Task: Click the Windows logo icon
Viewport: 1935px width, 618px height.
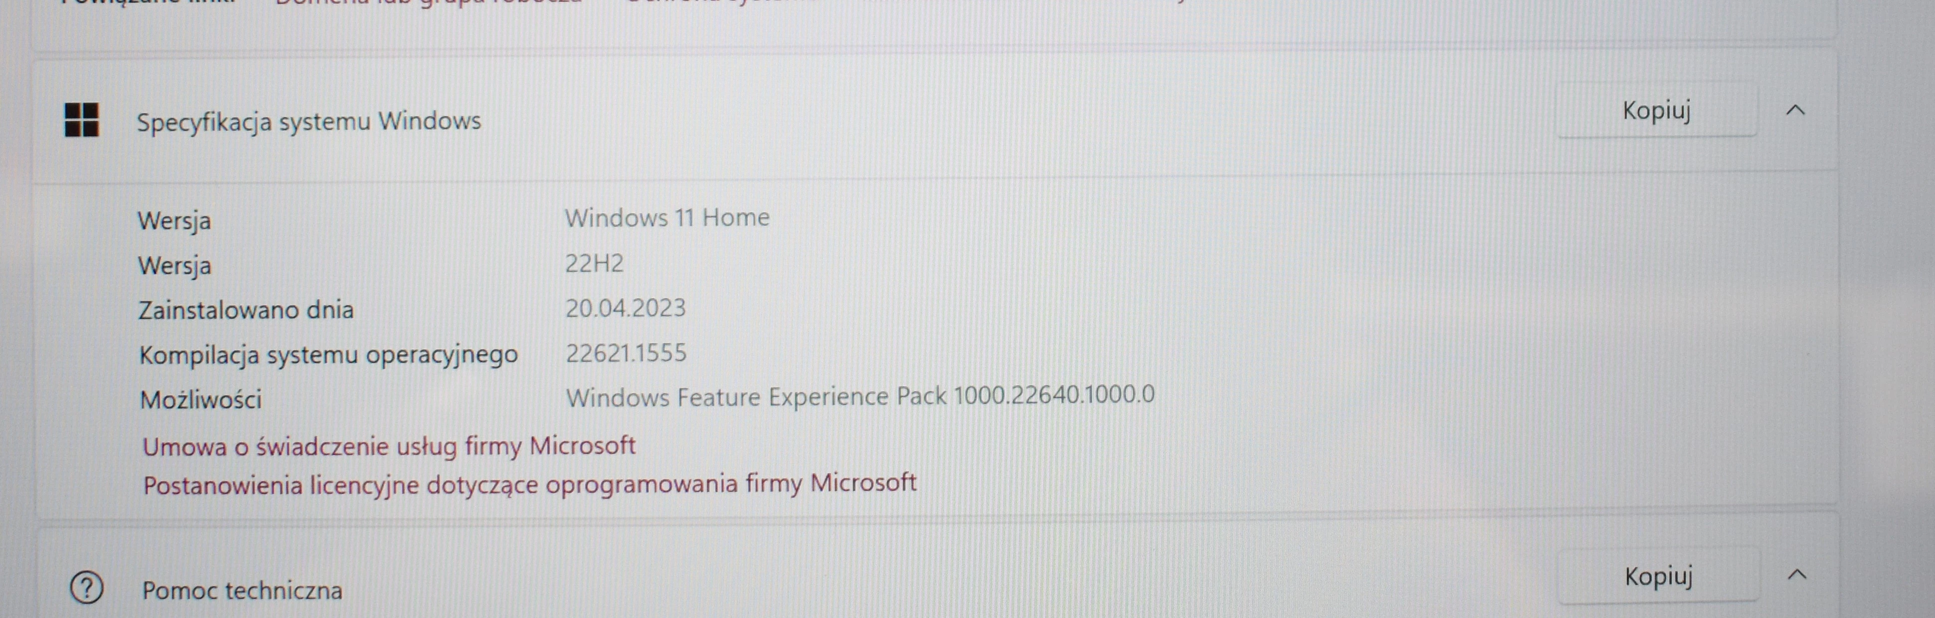Action: click(x=81, y=120)
